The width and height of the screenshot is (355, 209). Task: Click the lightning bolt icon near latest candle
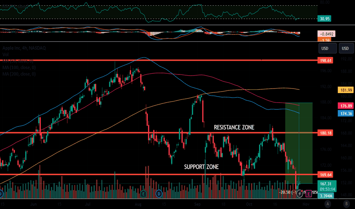click(300, 194)
